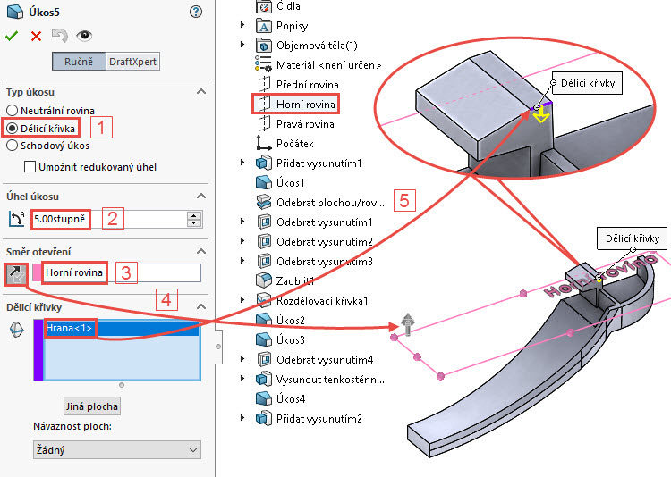671x477 pixels.
Task: Select Hrana<1> in parting lines list
Action: (x=122, y=328)
